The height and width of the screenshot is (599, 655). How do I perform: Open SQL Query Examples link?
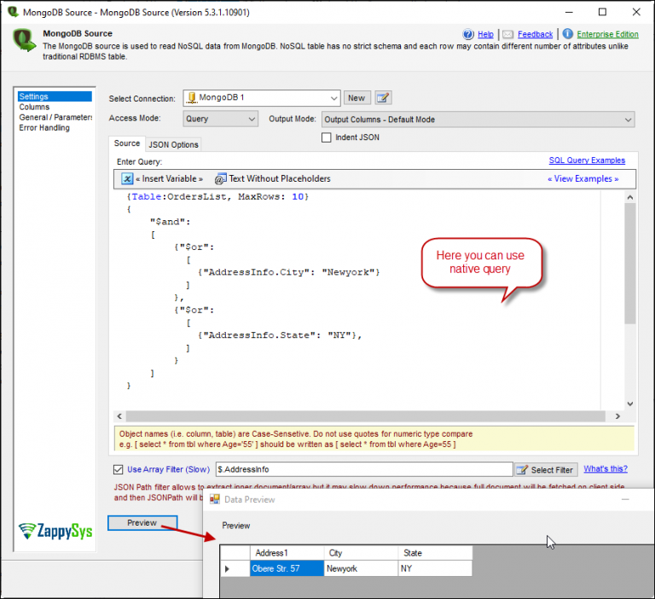587,160
